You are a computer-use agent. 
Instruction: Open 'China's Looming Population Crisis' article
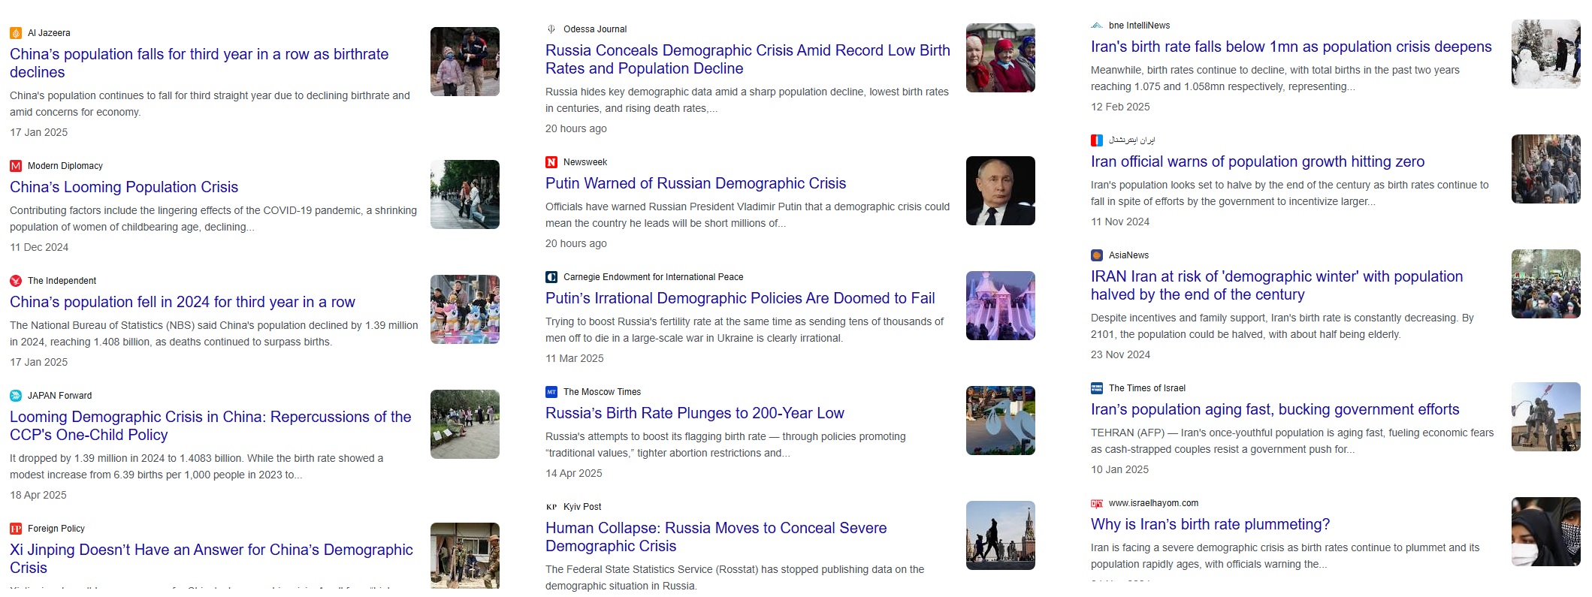click(x=124, y=187)
